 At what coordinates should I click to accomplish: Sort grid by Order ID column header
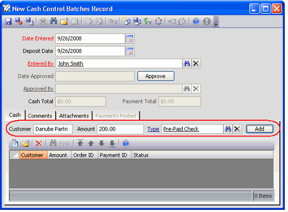pos(85,155)
